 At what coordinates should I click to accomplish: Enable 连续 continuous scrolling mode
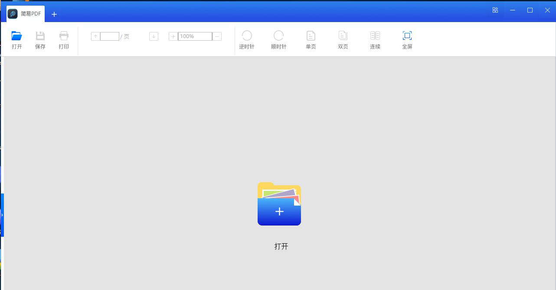pyautogui.click(x=375, y=39)
